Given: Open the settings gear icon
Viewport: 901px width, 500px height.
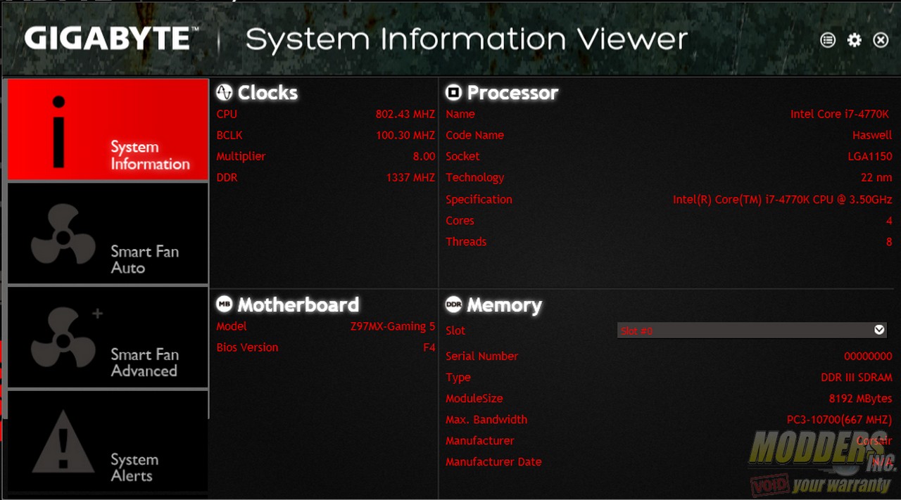Looking at the screenshot, I should 854,40.
